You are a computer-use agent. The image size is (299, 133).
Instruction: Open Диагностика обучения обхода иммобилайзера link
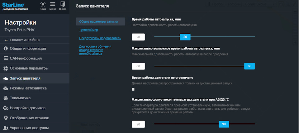click(95, 50)
